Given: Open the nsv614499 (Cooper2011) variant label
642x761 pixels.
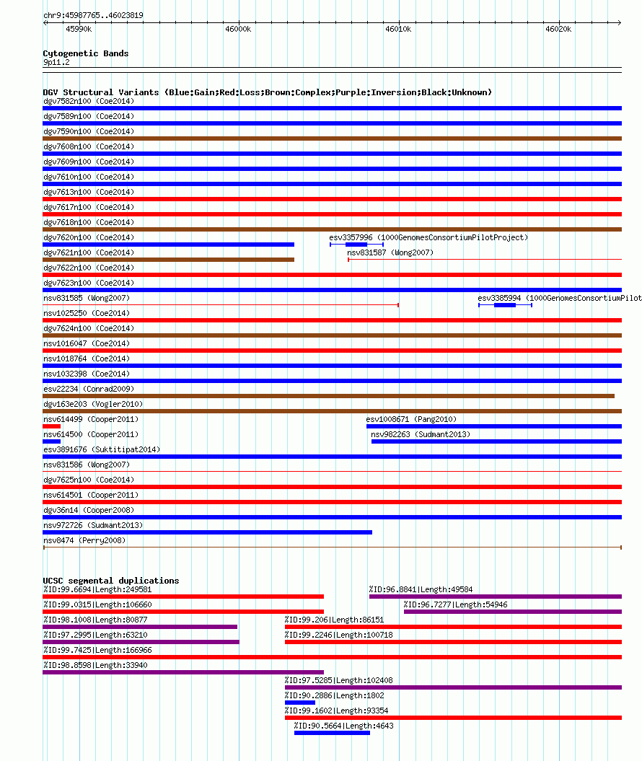Looking at the screenshot, I should 91,419.
